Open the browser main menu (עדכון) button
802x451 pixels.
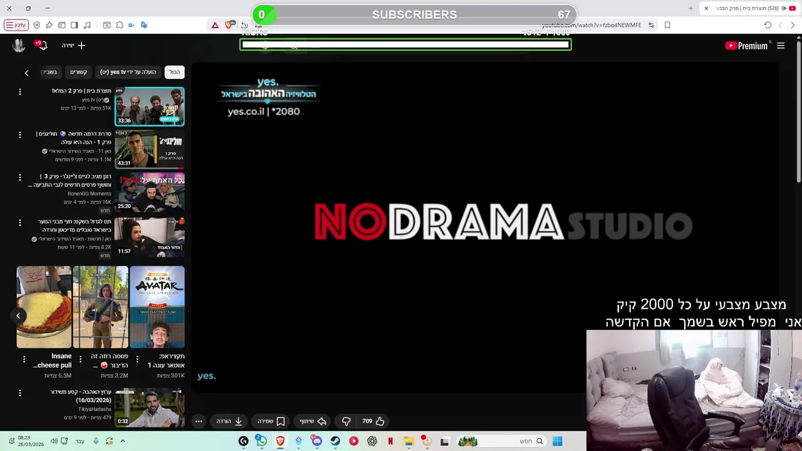click(x=16, y=25)
